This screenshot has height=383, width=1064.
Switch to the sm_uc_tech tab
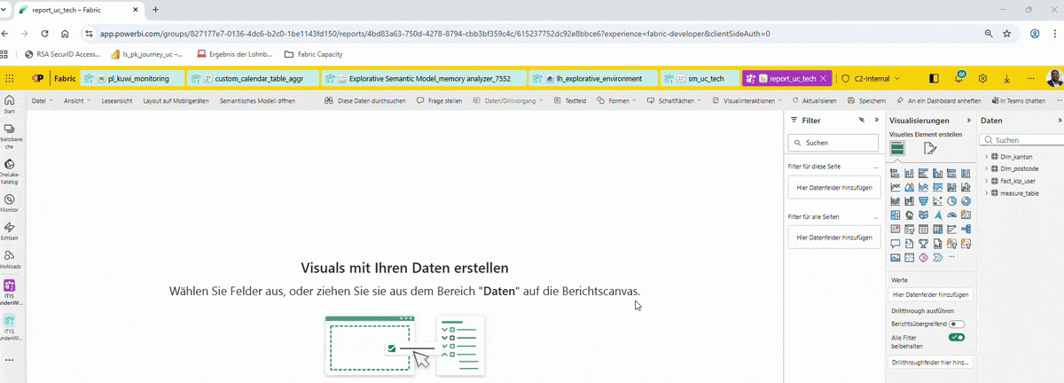[700, 78]
